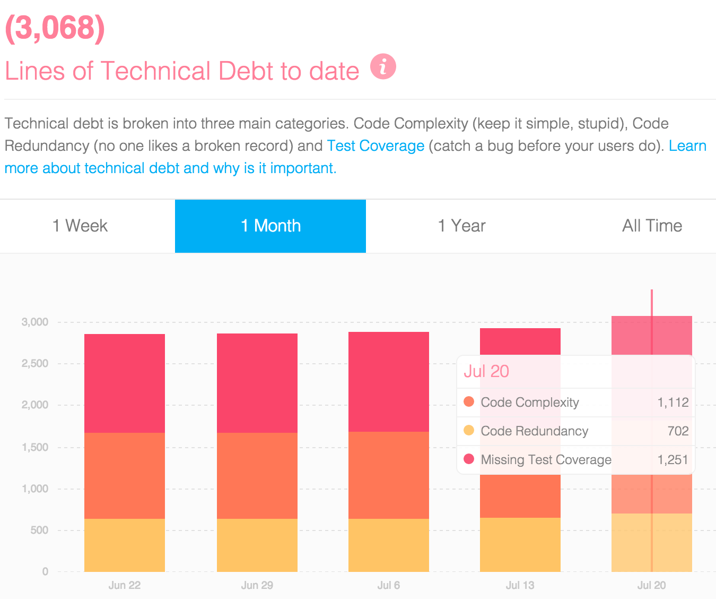716x599 pixels.
Task: Click the Code Redundancy yellow legend dot
Action: [x=469, y=430]
